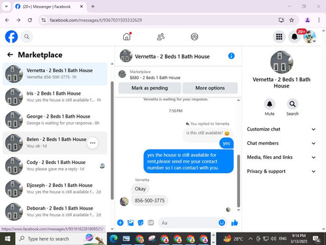Image resolution: width=326 pixels, height=245 pixels.
Task: Open the Windows notification center icon
Action: point(316,239)
